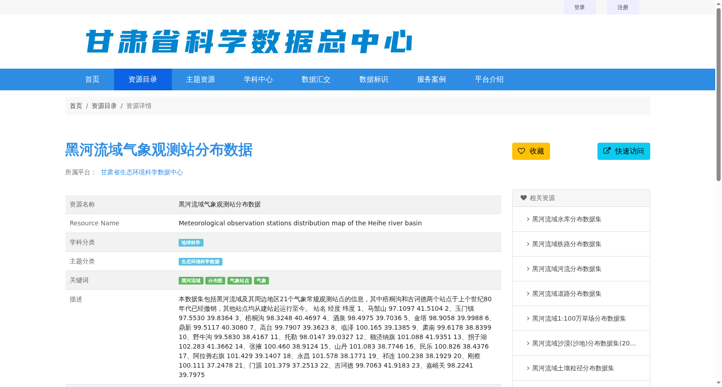The image size is (722, 387).
Task: Open related resource 黑河流域水库分布数据集
Action: pyautogui.click(x=567, y=219)
